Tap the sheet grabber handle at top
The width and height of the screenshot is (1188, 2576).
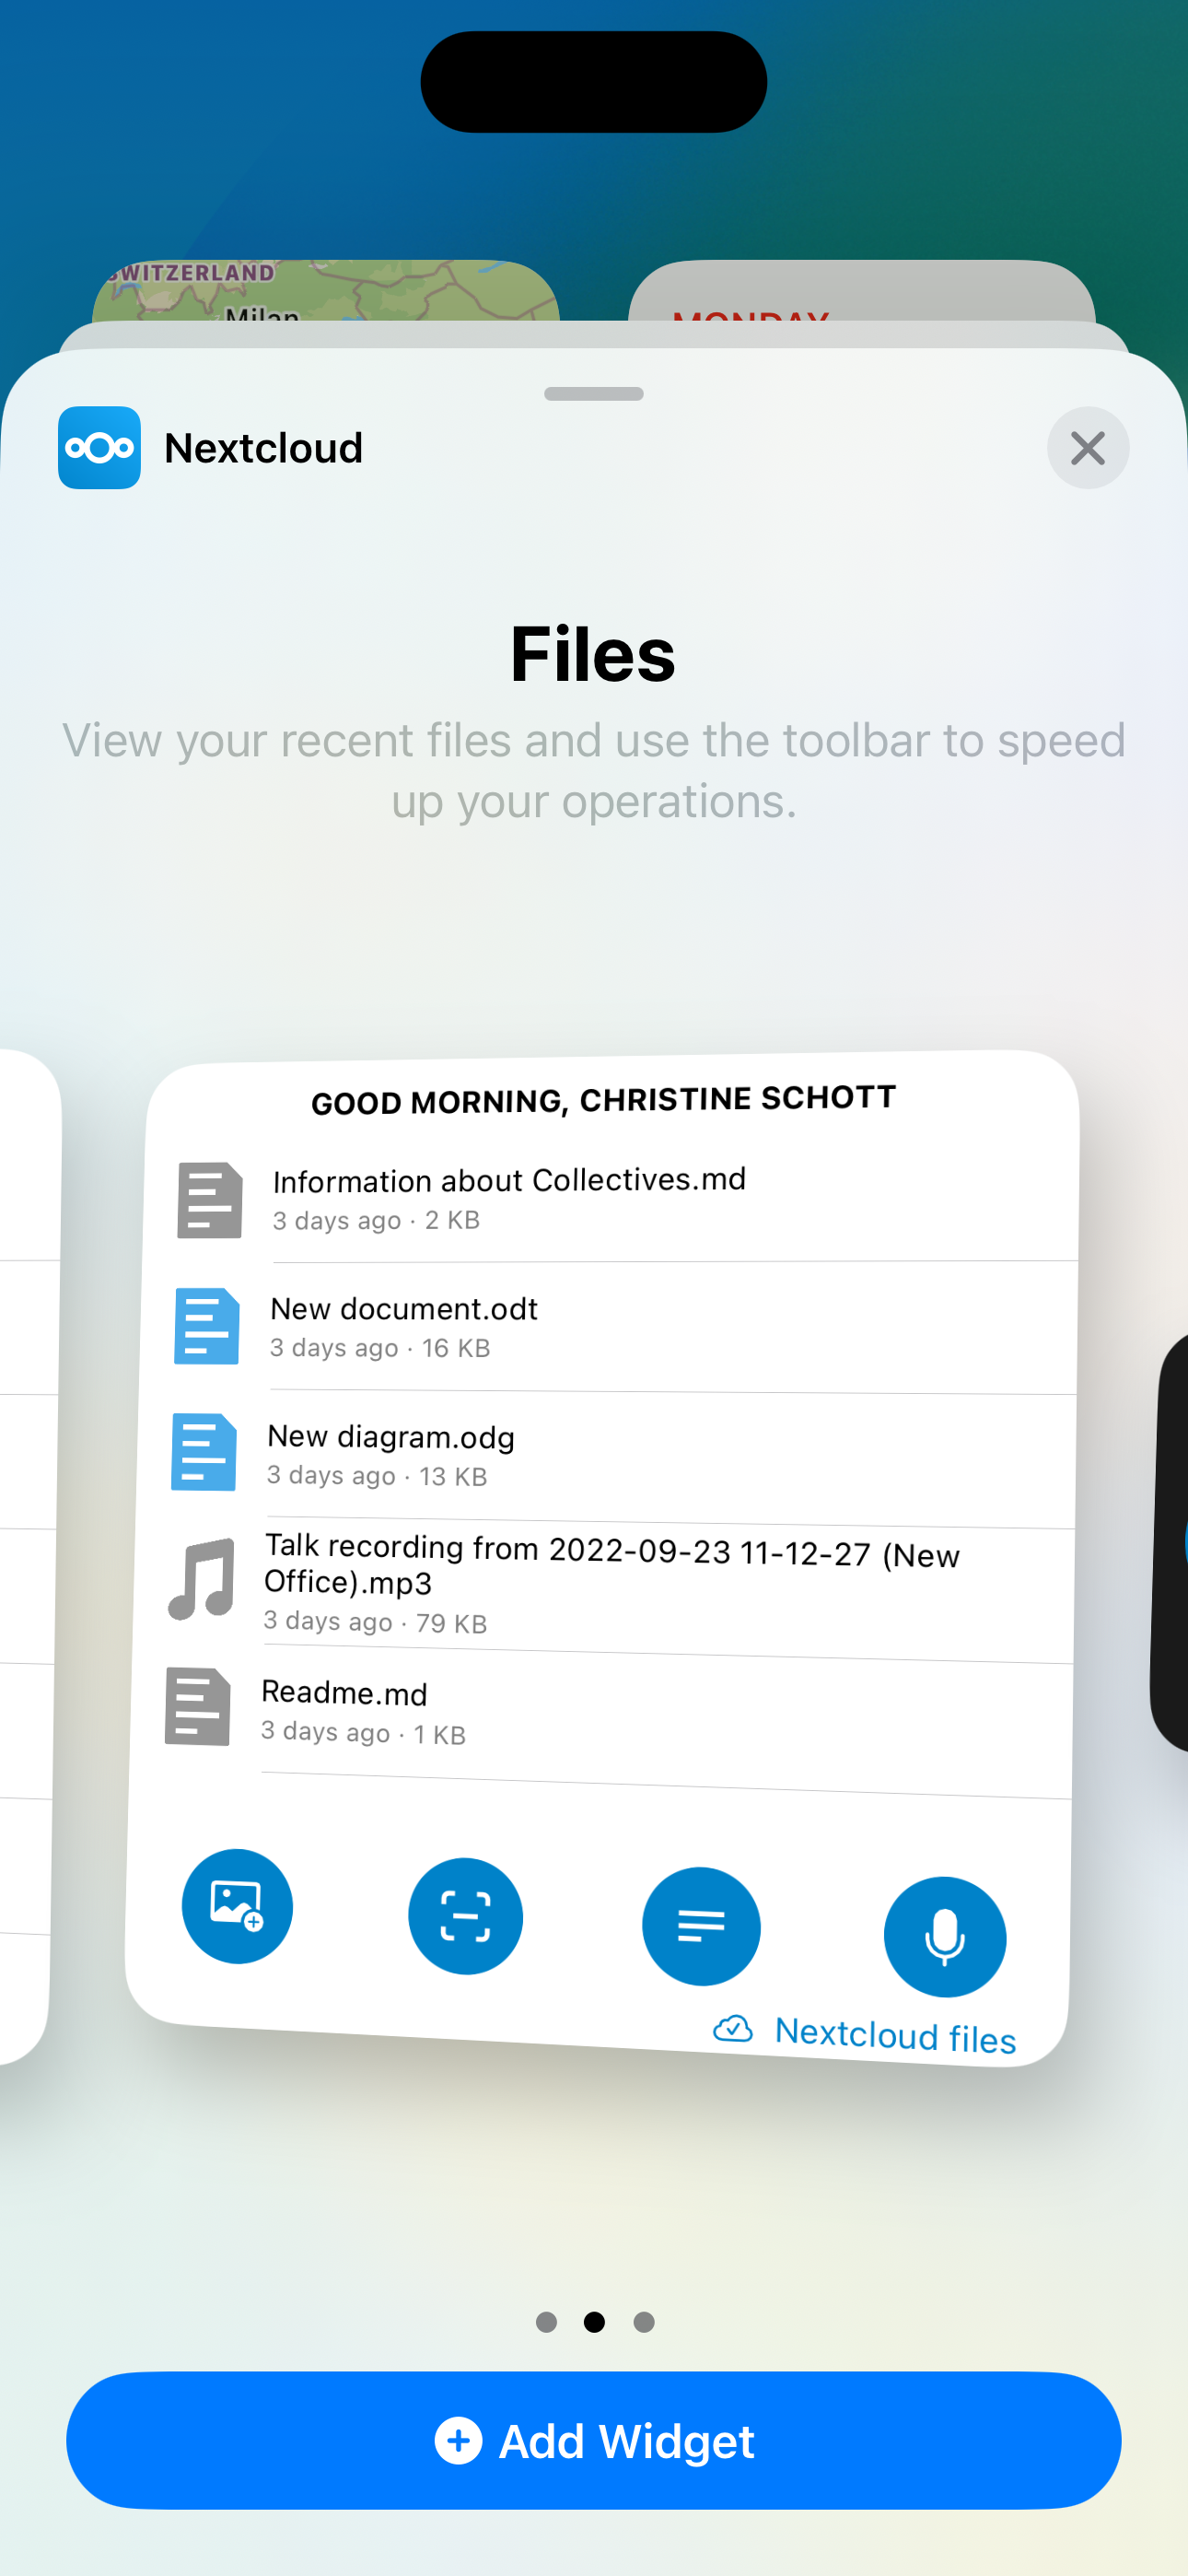(594, 394)
